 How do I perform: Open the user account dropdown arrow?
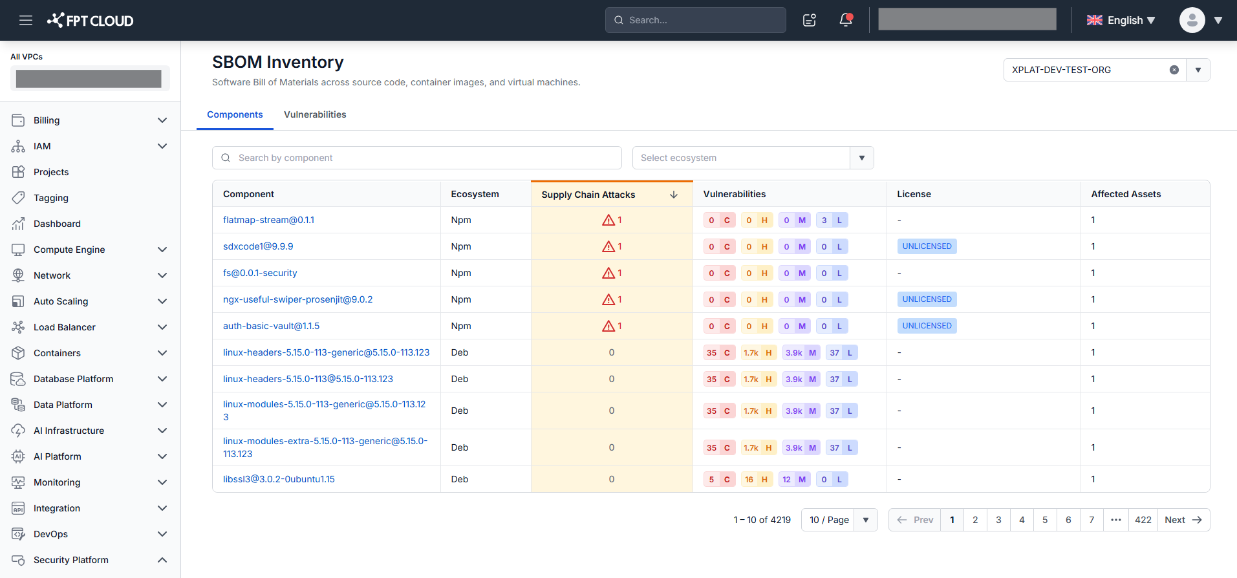pos(1218,20)
